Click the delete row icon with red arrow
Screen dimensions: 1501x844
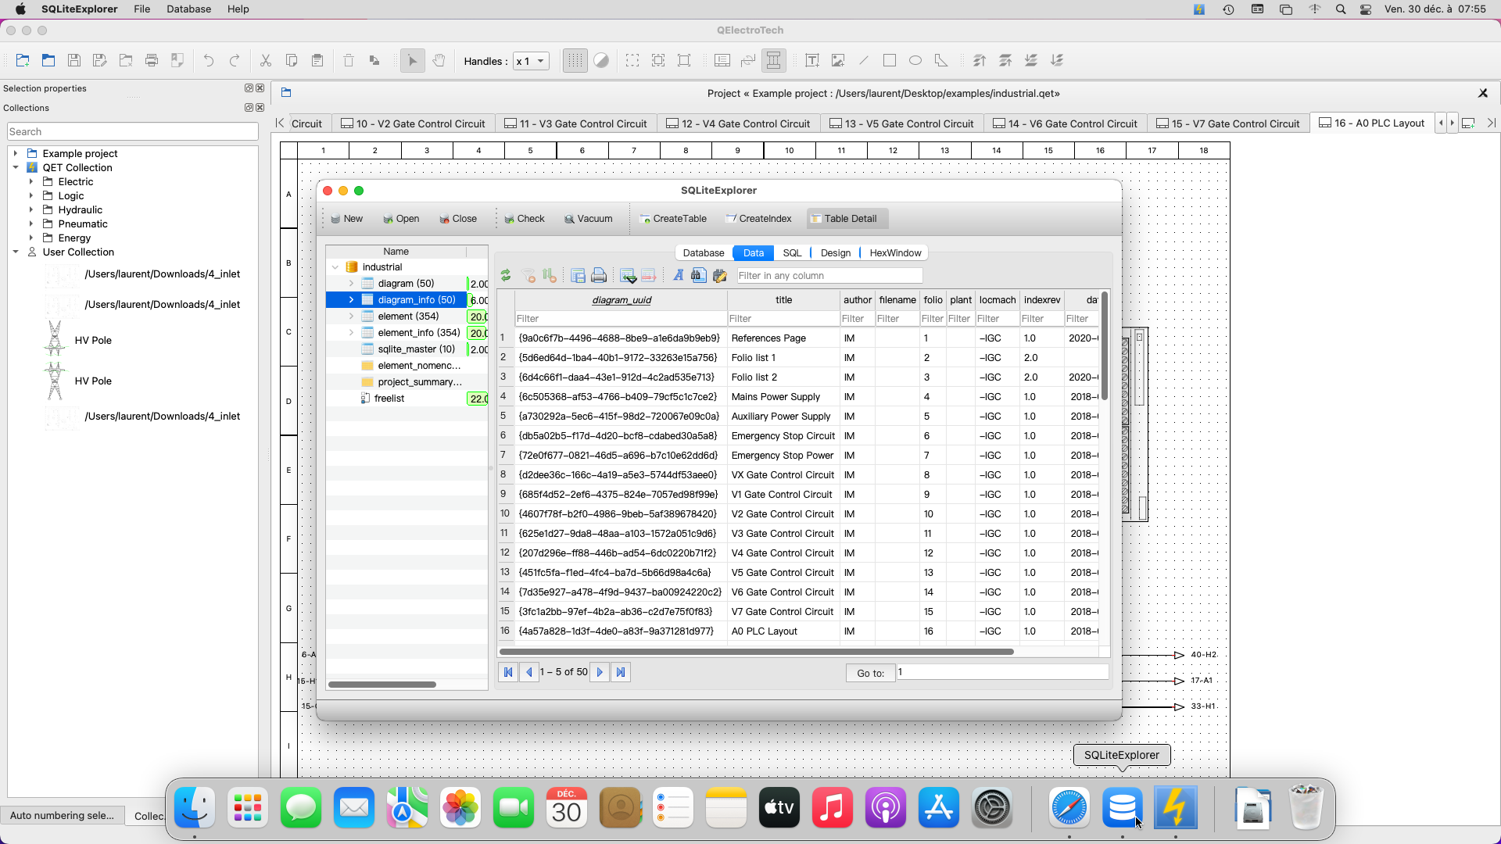(648, 276)
